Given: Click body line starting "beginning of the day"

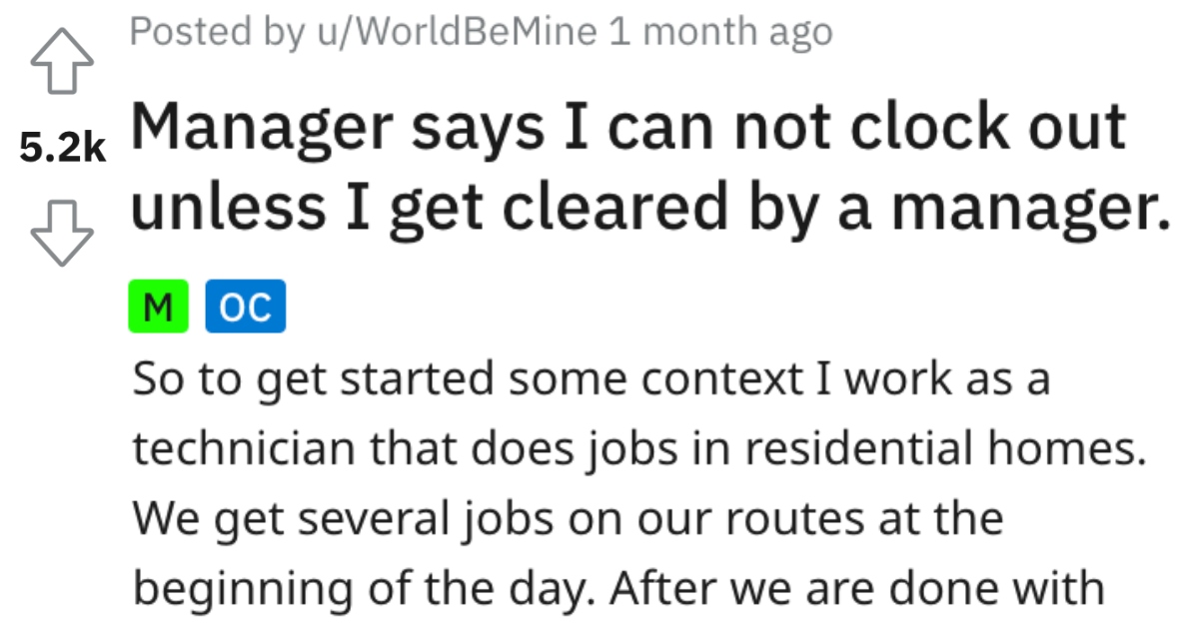Looking at the screenshot, I should point(618,589).
